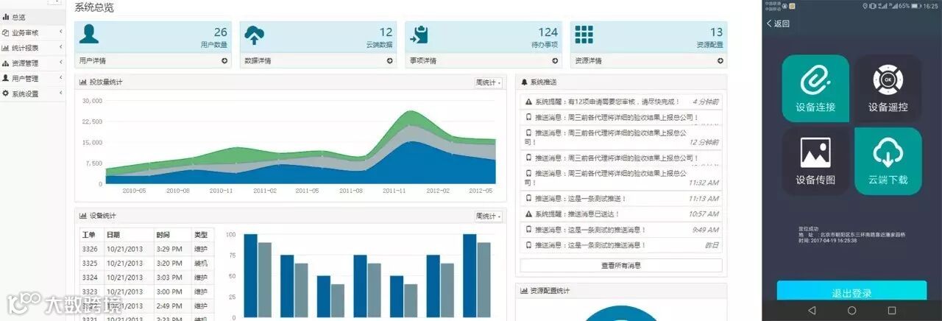Open 数据详情 link
The image size is (942, 321).
[258, 61]
